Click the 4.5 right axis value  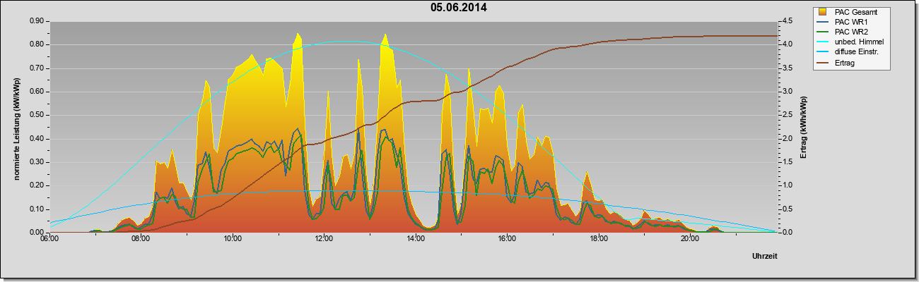click(787, 21)
